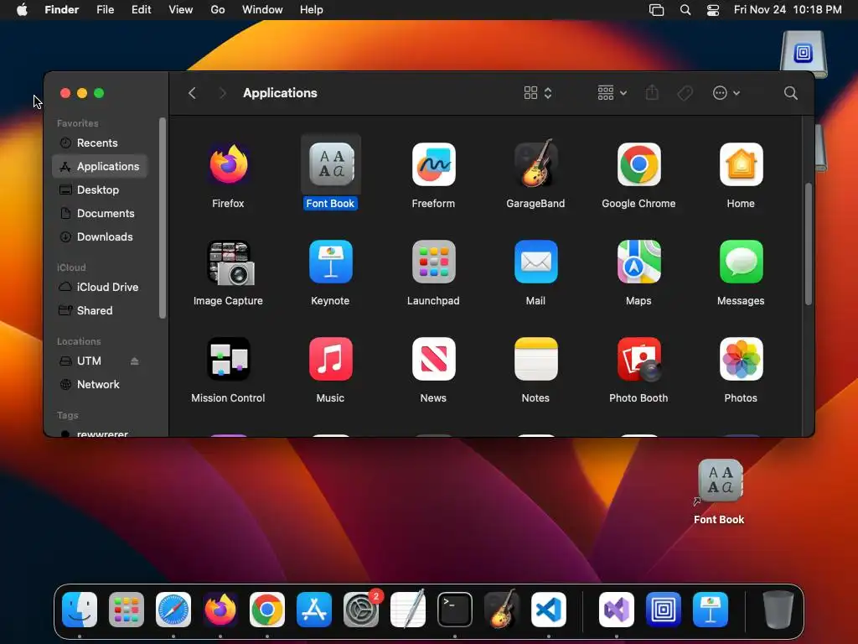This screenshot has height=644, width=858.
Task: Click the sidebar scrollbar
Action: point(162,218)
